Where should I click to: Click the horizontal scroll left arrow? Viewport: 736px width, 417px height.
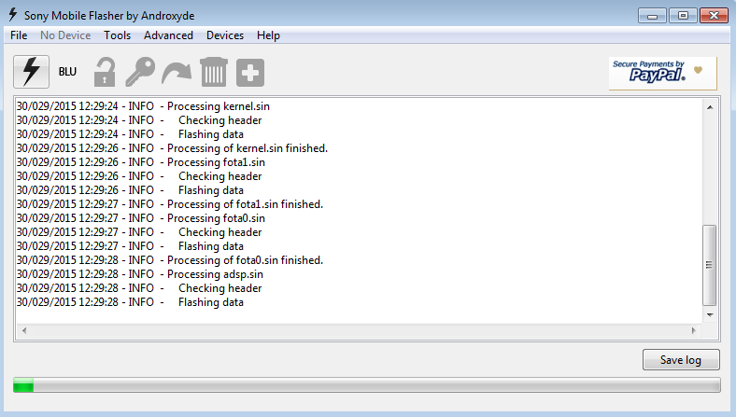click(x=24, y=330)
